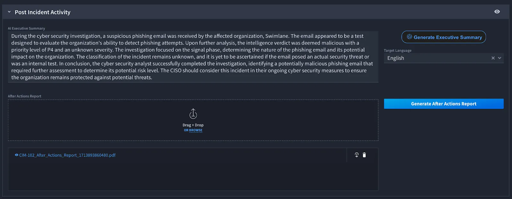Click Generate After Actions Report button
The height and width of the screenshot is (199, 512).
click(444, 104)
